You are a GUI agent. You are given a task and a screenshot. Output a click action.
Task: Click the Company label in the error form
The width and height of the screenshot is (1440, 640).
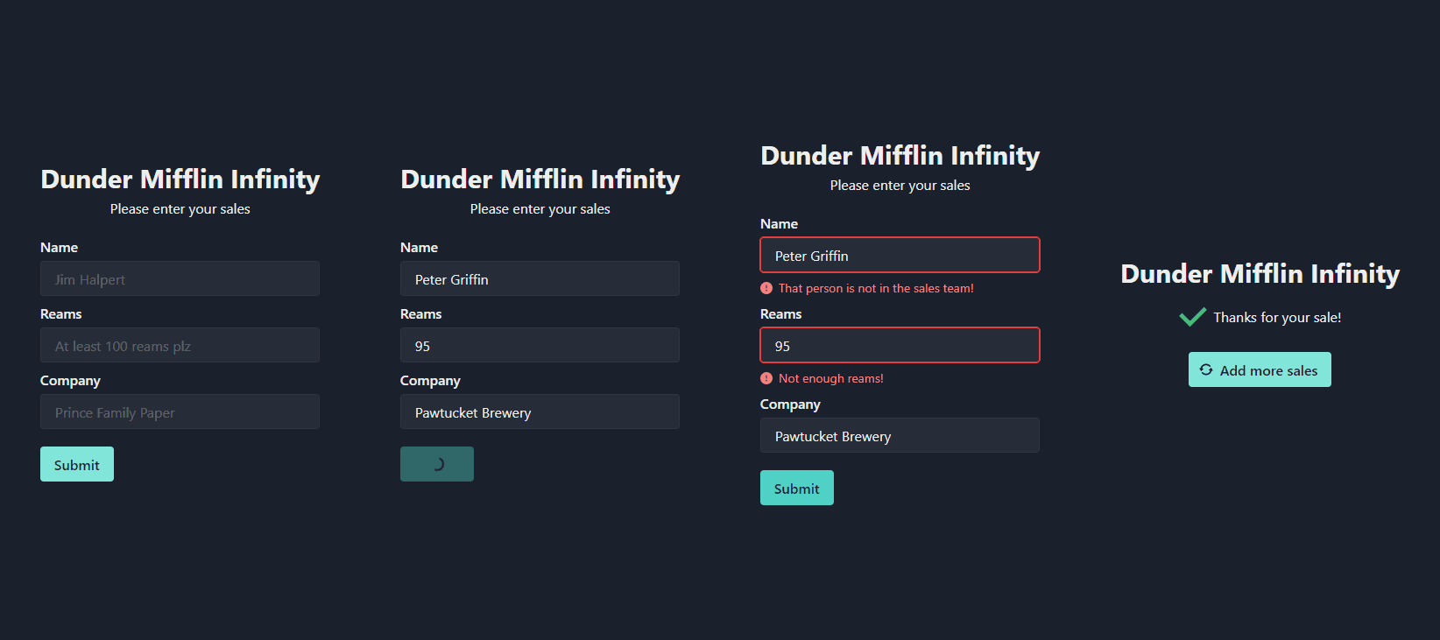click(x=790, y=404)
